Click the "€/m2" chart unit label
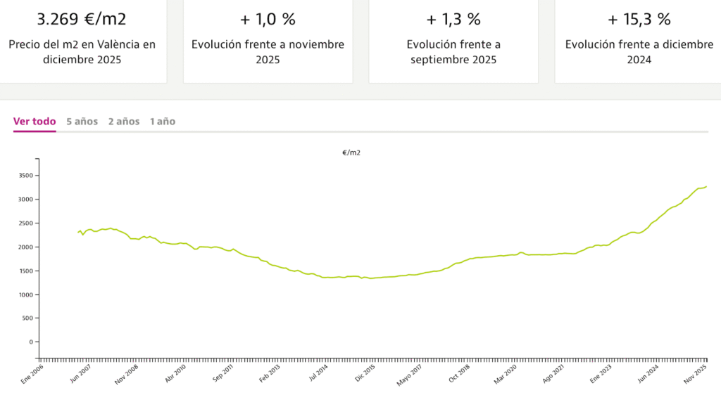 [351, 152]
